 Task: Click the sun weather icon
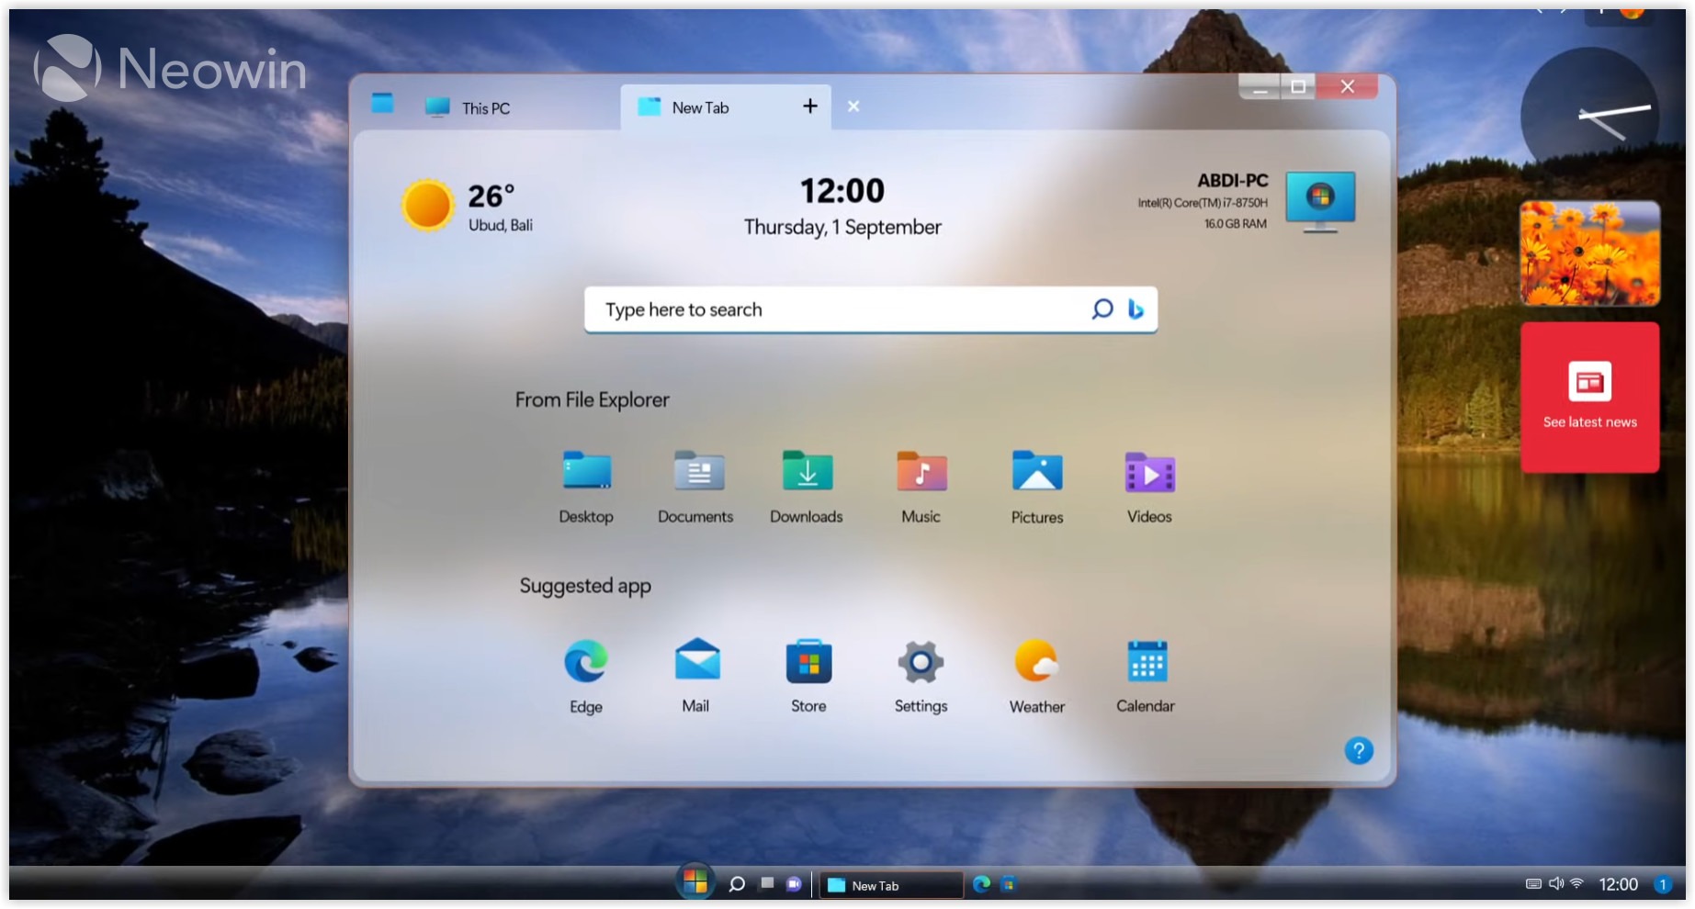427,205
